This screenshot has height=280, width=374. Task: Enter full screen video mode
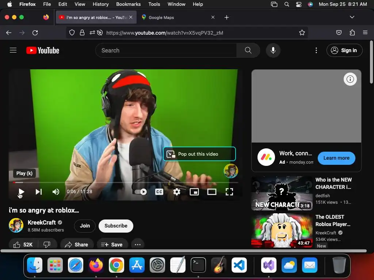pyautogui.click(x=229, y=192)
